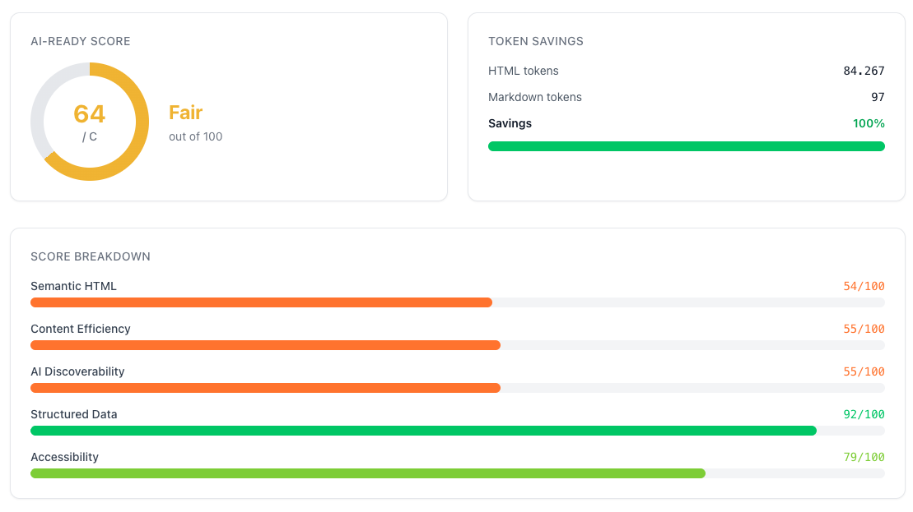
Task: Click the 100% savings value
Action: (869, 123)
